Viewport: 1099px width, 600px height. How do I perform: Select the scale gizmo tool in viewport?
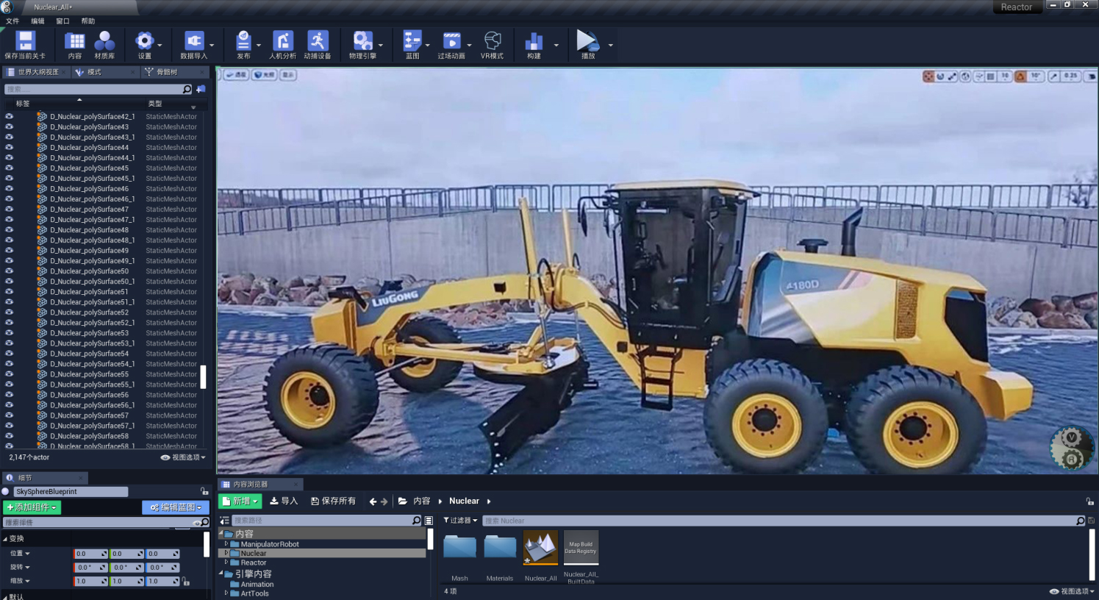pyautogui.click(x=952, y=76)
